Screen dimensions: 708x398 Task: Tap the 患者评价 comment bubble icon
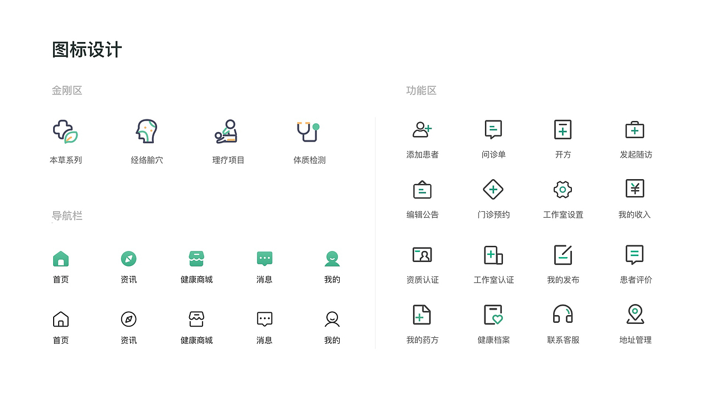[x=634, y=255]
